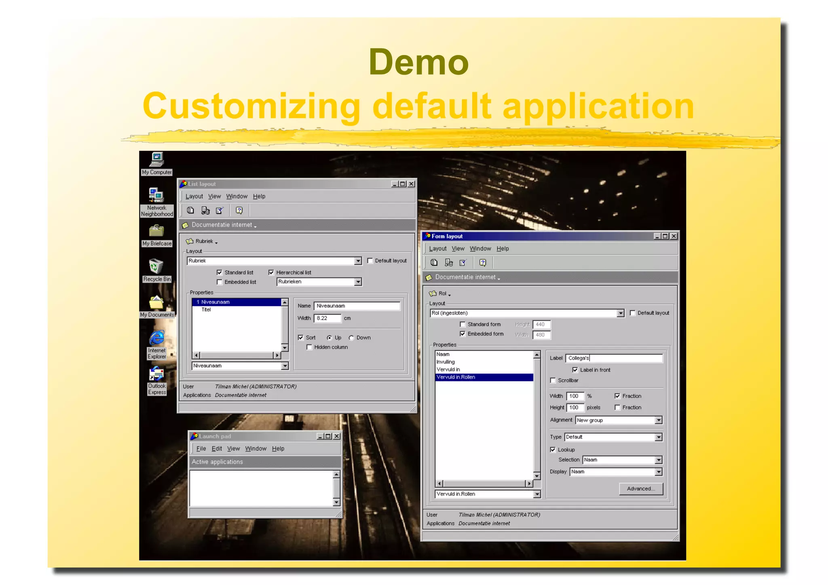Open the File menu in Launch pad
Screen dimensions: 828x585
(201, 449)
